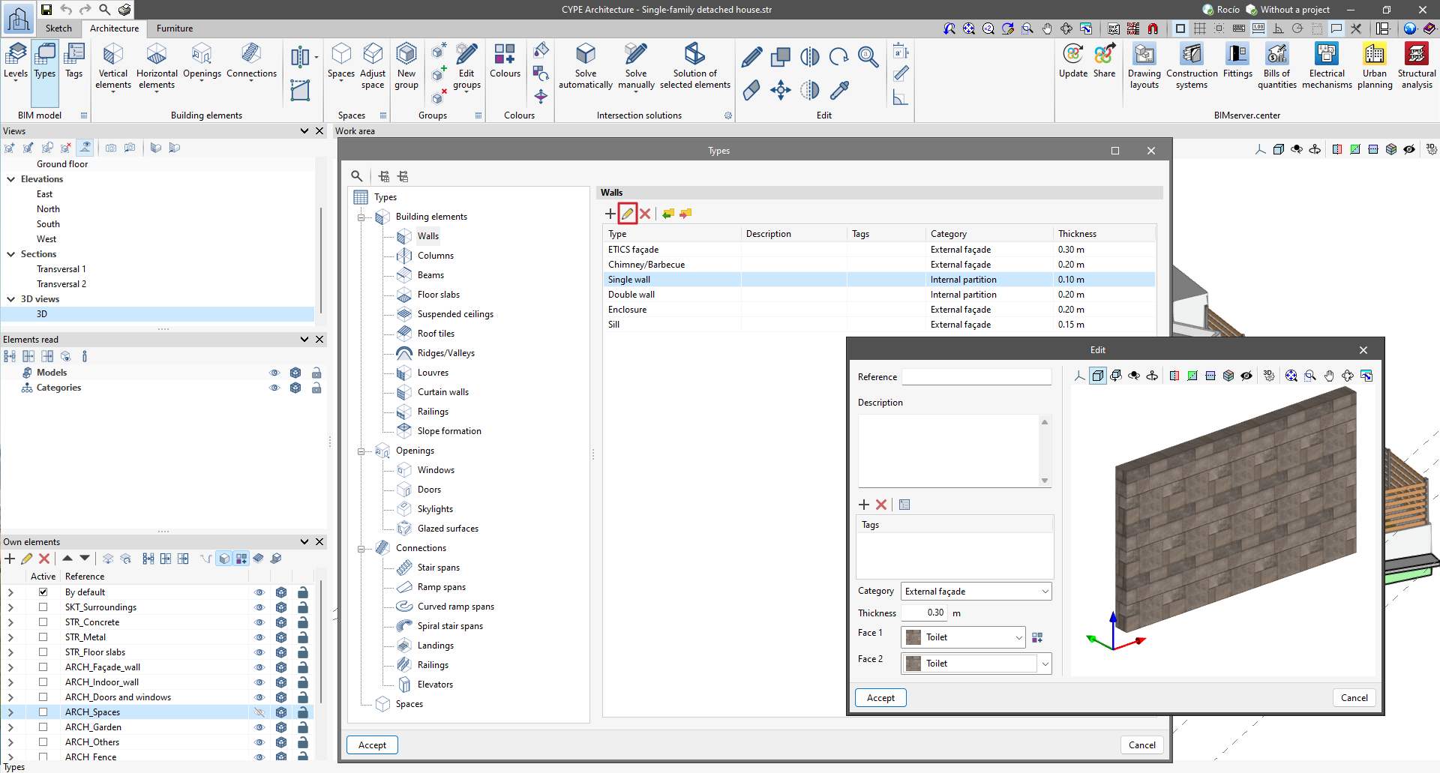Click the pencil edit icon above Walls table
Screen dimensions: 1440x773
click(x=628, y=214)
